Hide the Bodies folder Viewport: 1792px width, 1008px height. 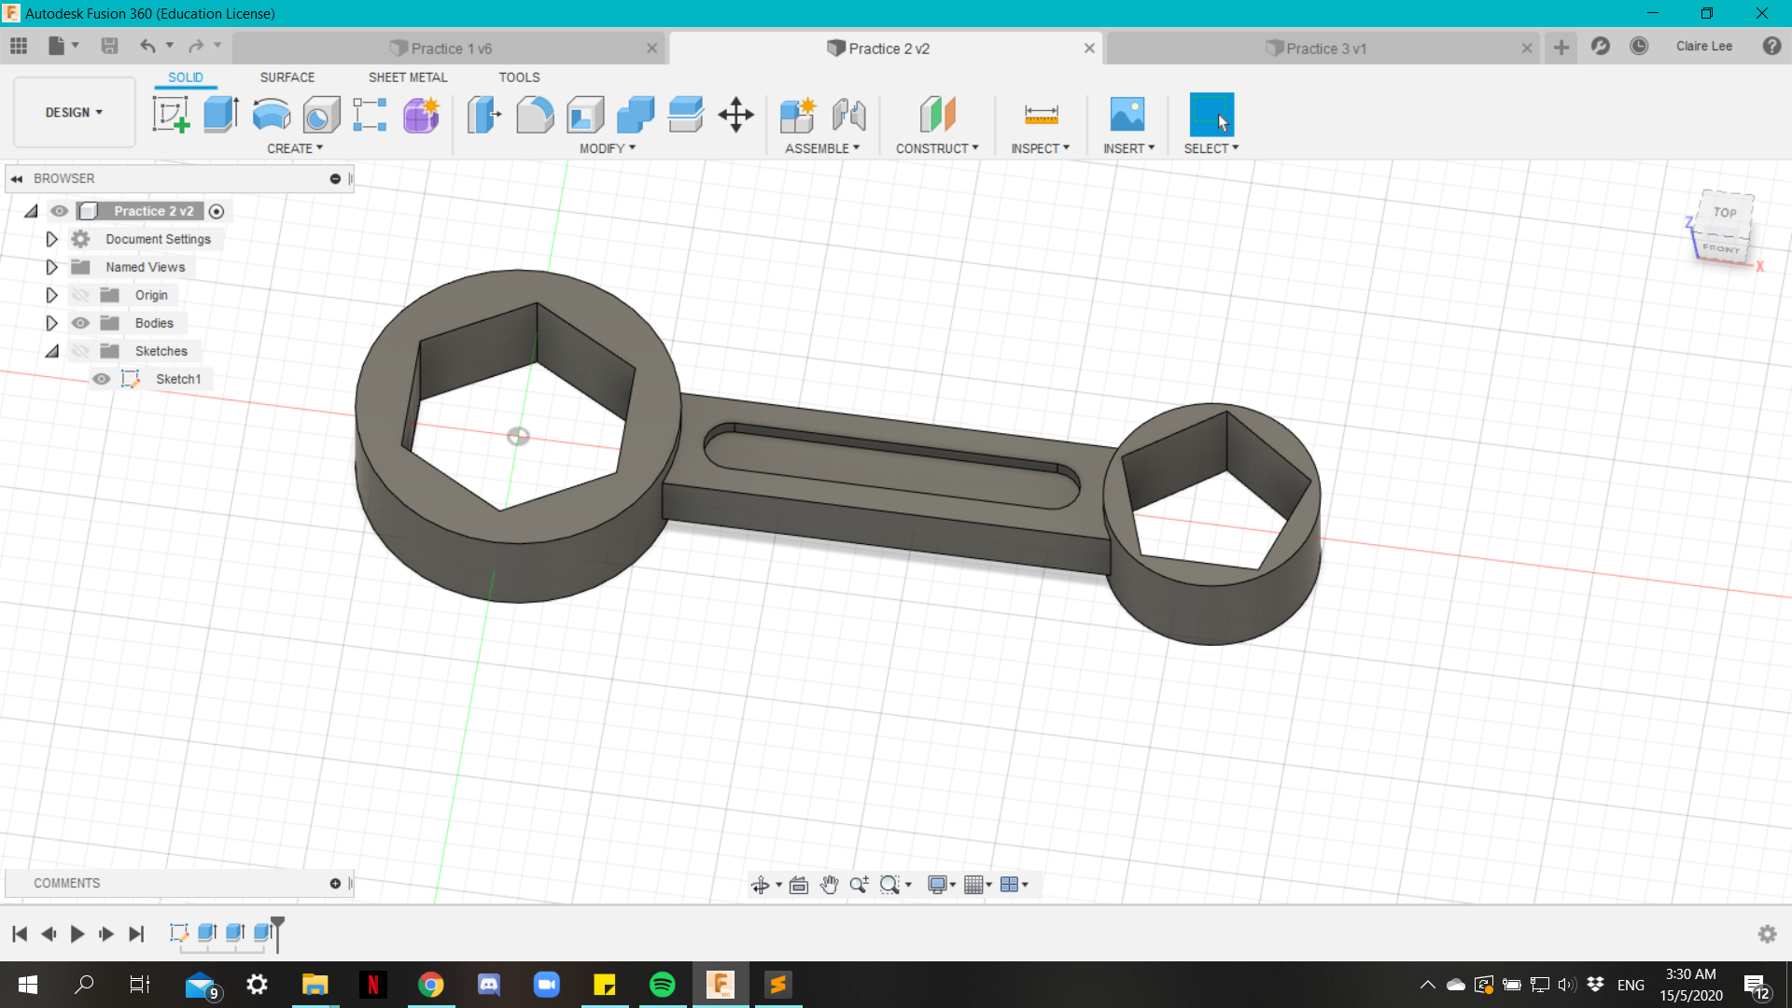coord(81,323)
